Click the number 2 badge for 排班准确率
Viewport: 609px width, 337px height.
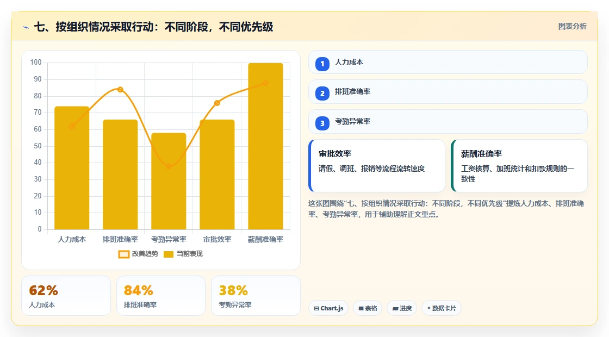click(x=322, y=93)
